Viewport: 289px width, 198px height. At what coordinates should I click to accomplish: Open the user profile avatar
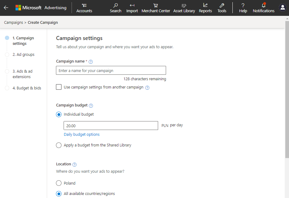pos(283,8)
